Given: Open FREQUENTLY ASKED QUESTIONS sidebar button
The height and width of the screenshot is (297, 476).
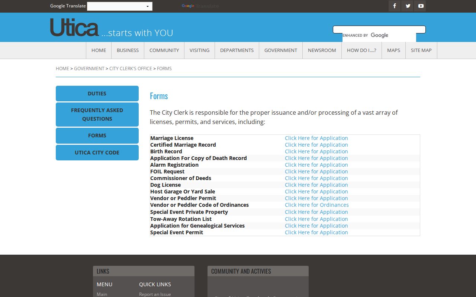Looking at the screenshot, I should [x=97, y=114].
